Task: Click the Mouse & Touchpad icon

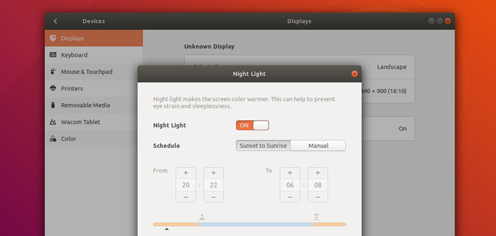Action: coord(53,72)
